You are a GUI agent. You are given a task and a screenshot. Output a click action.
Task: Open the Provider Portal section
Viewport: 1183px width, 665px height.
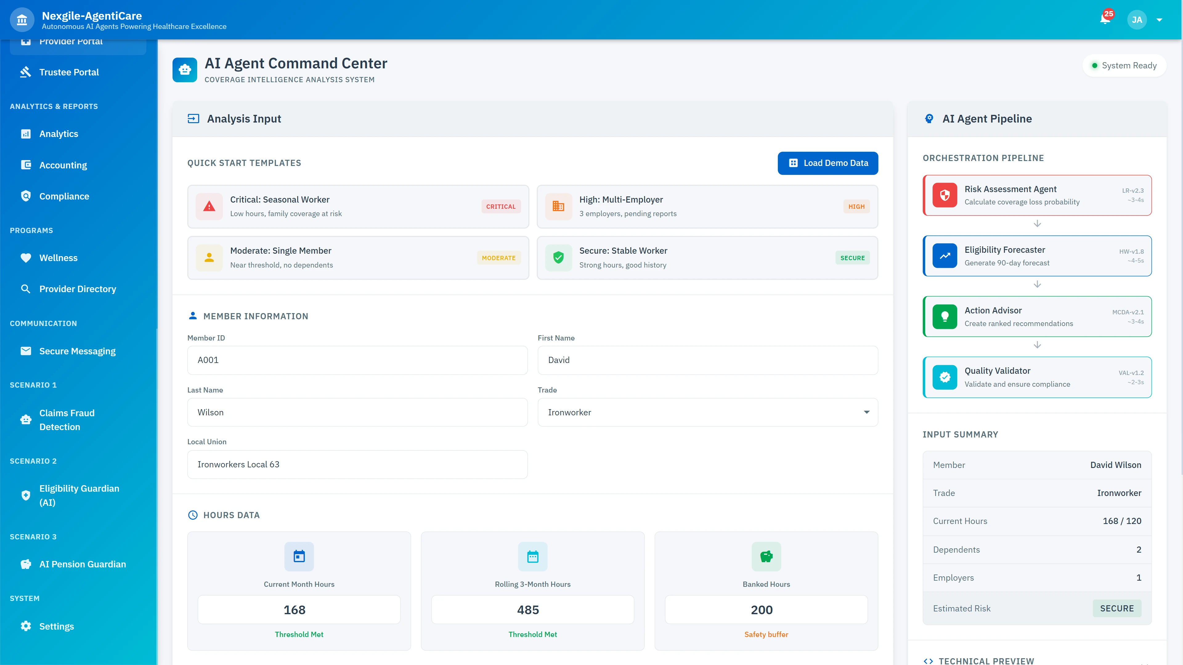point(71,41)
